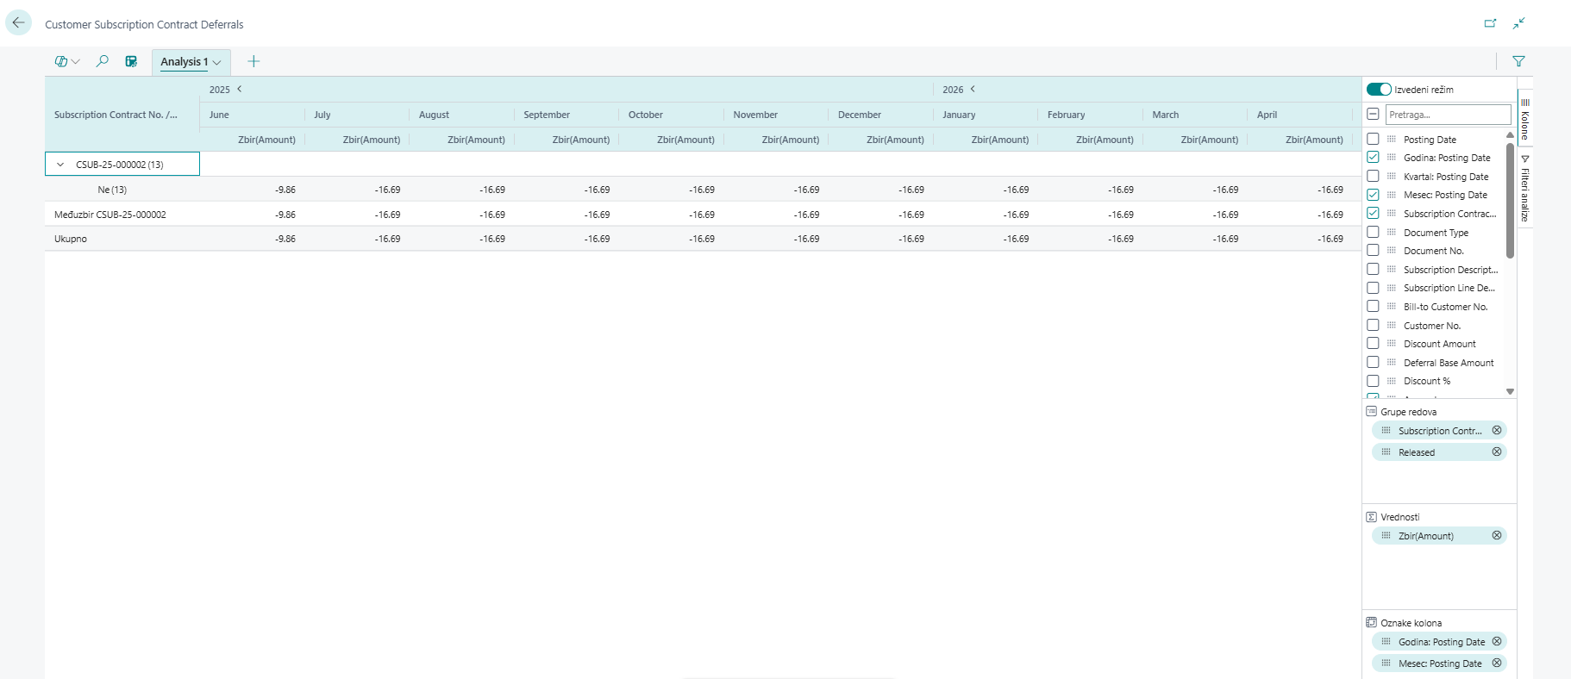Click the analysis mode table icon
Viewport: 1571px width, 679px height.
click(131, 61)
